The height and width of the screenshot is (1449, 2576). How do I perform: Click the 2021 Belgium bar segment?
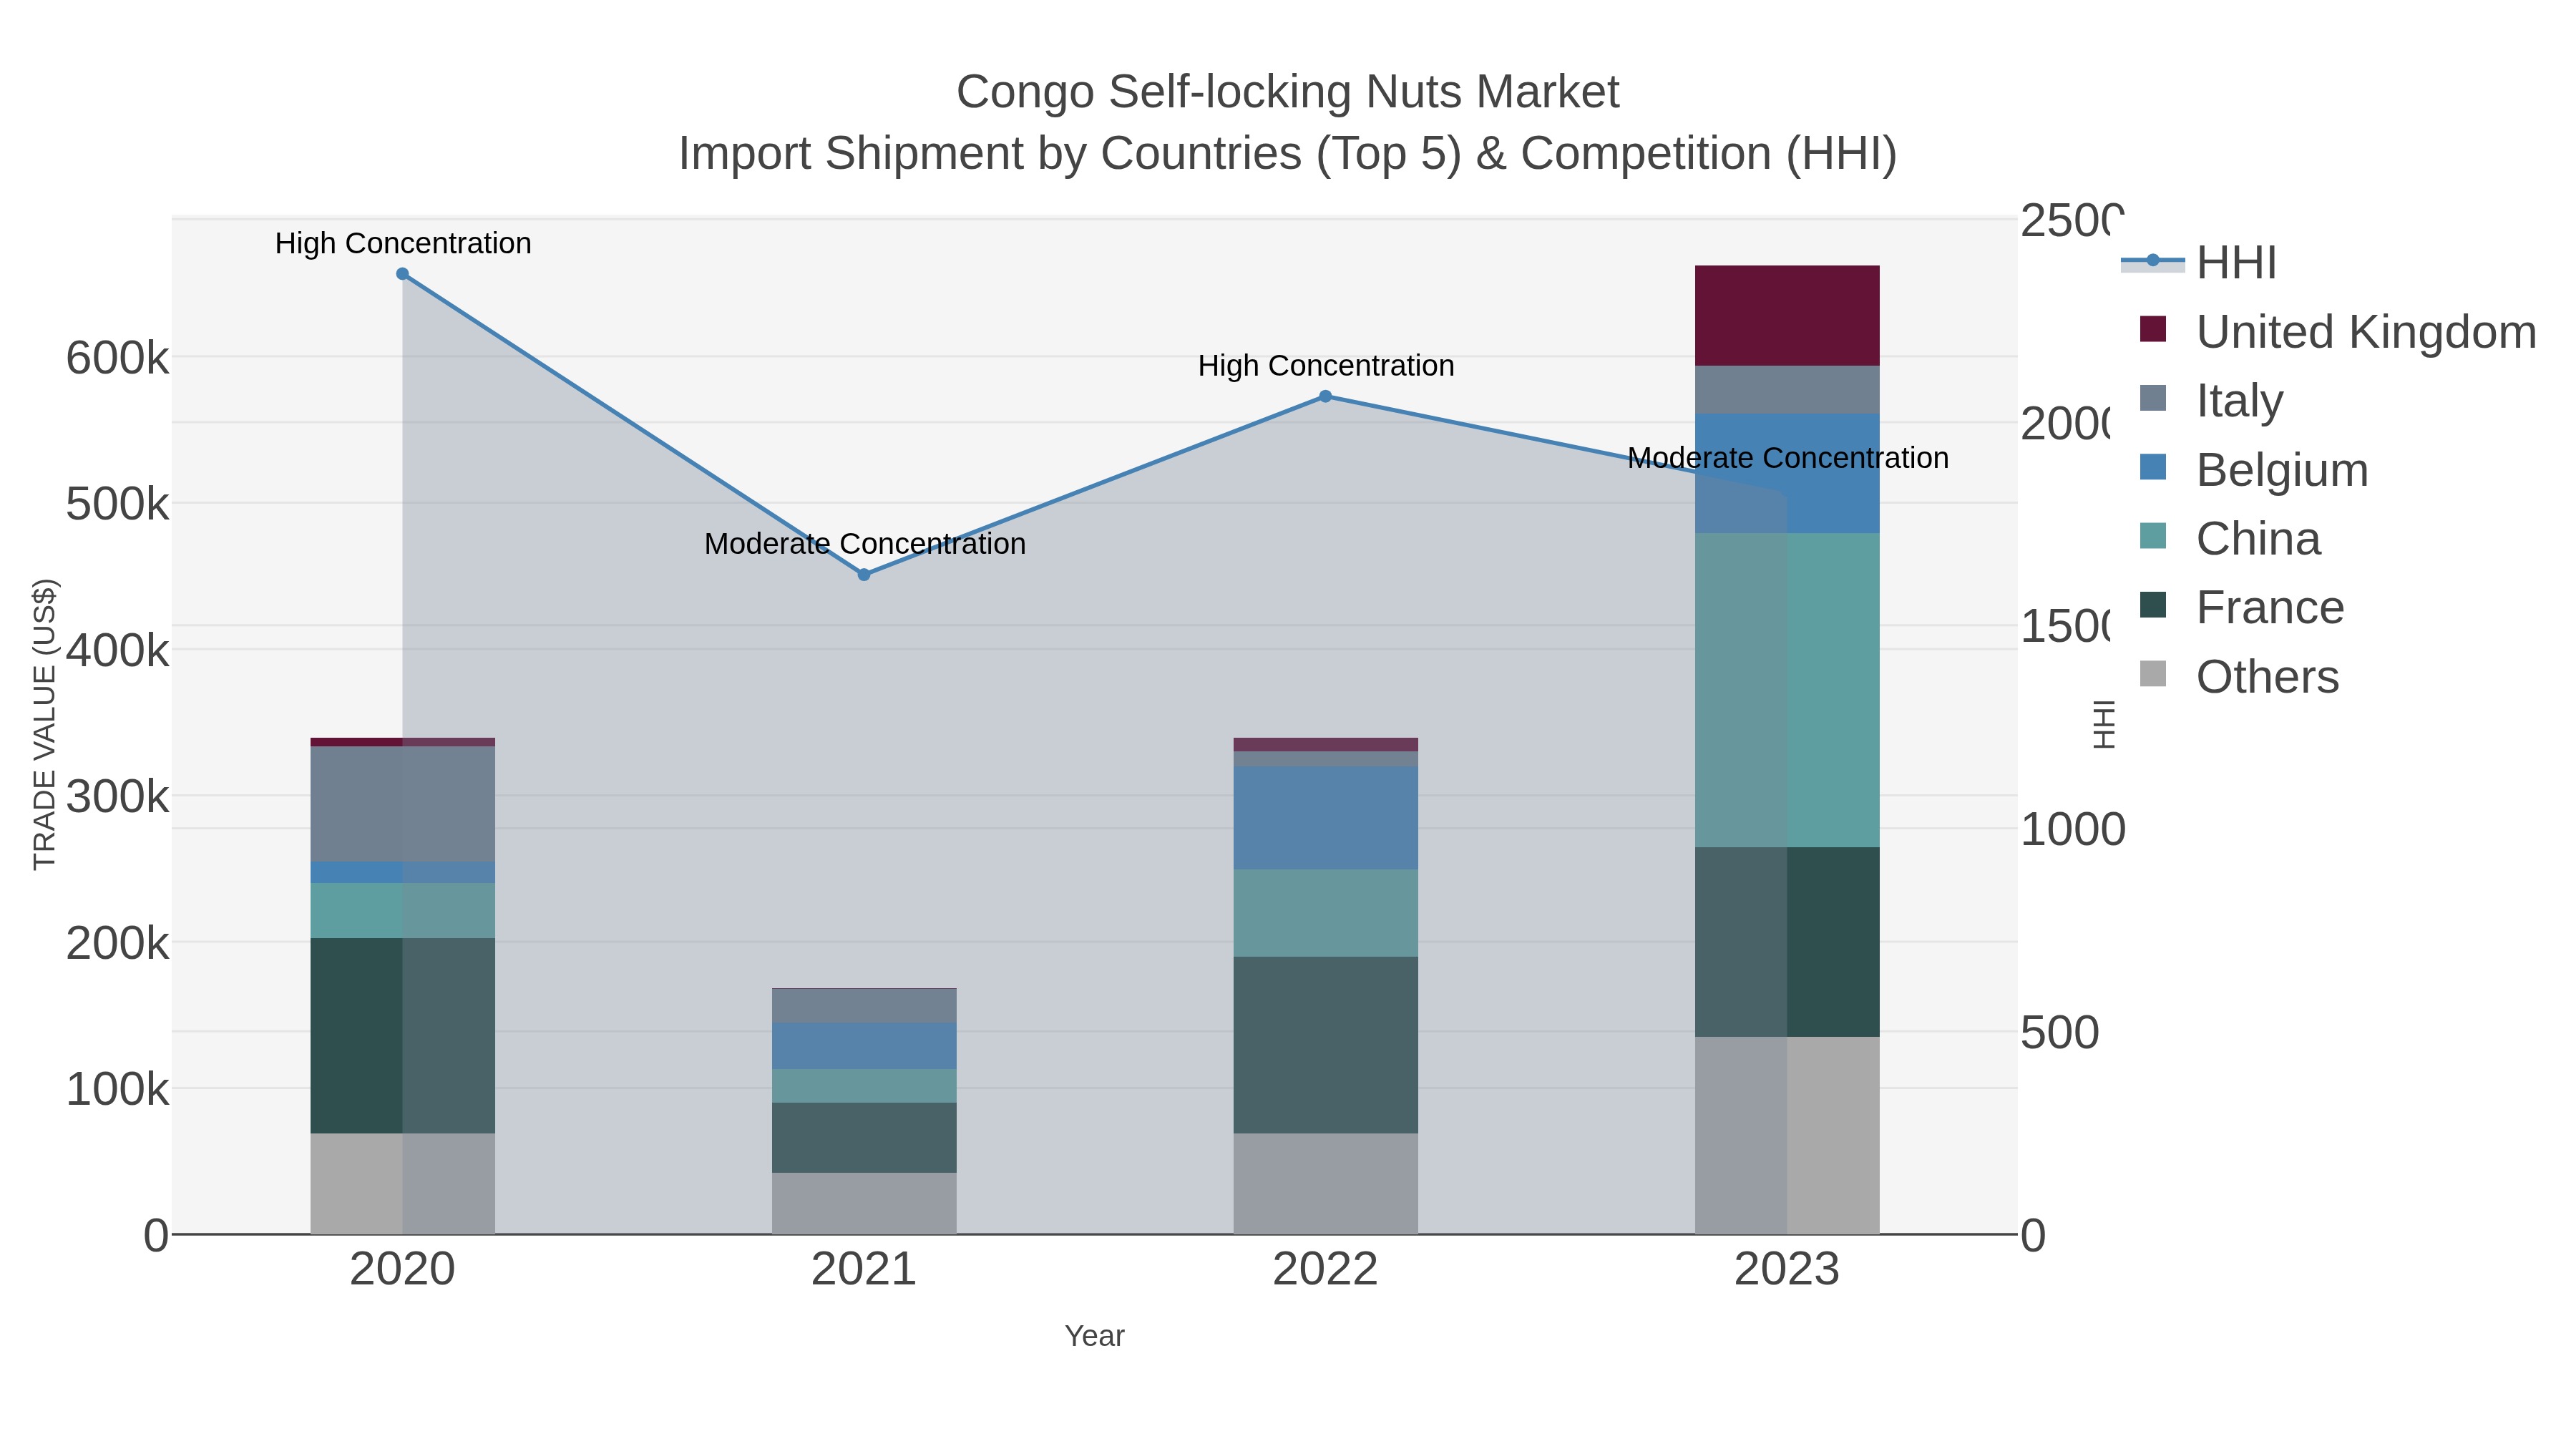(864, 1046)
